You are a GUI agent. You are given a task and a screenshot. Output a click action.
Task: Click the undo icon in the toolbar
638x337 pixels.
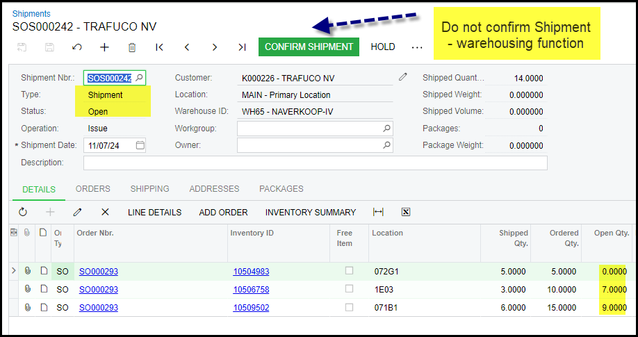coord(77,47)
